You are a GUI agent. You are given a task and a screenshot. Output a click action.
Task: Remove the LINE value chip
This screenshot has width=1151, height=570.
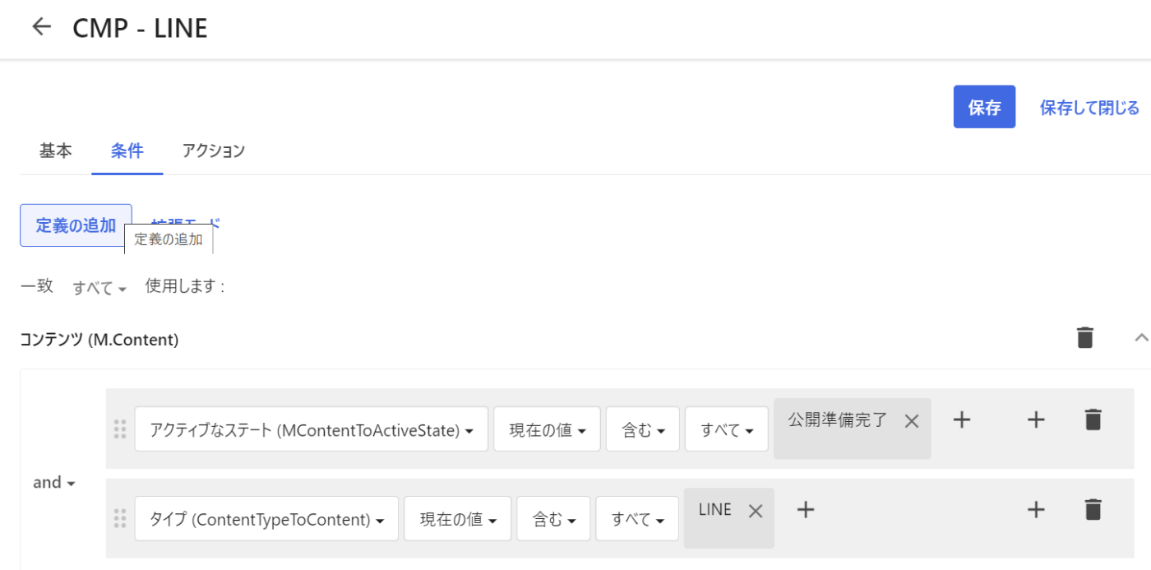(x=756, y=511)
